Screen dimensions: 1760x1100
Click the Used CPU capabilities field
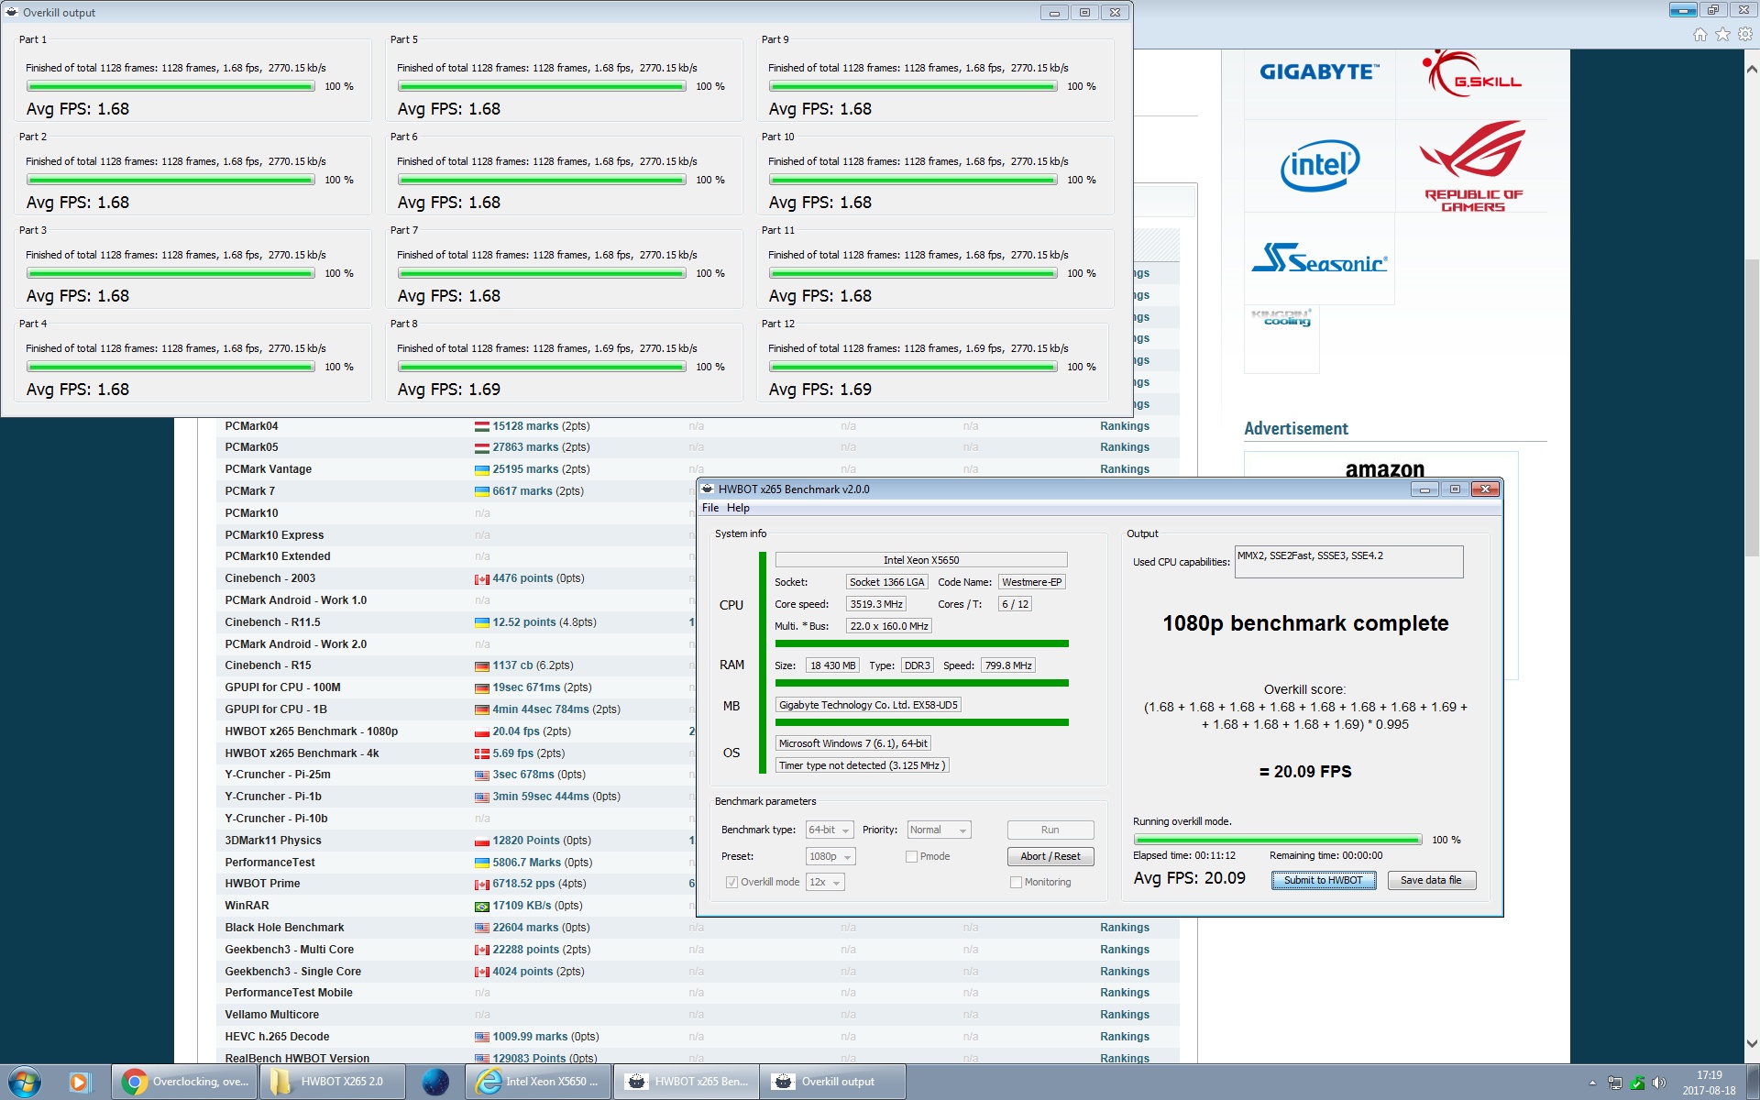1348,562
